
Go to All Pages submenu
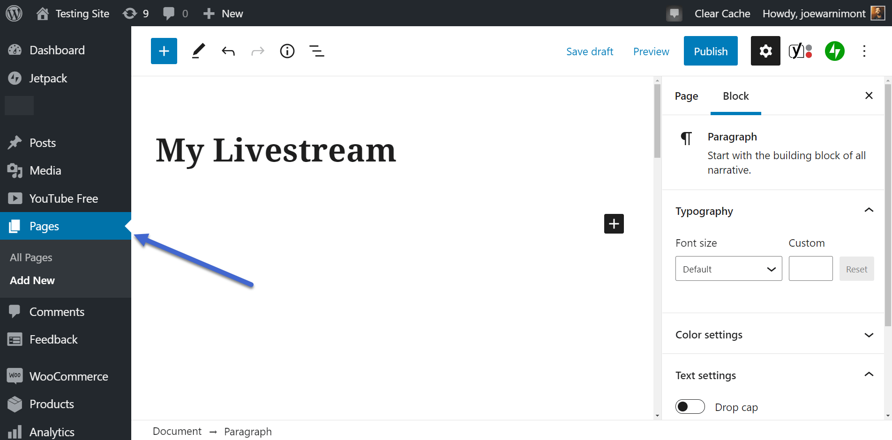click(31, 257)
